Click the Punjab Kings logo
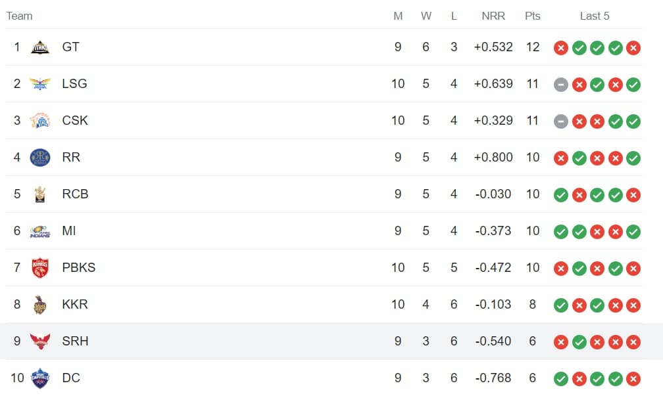The height and width of the screenshot is (396, 663). coord(40,268)
